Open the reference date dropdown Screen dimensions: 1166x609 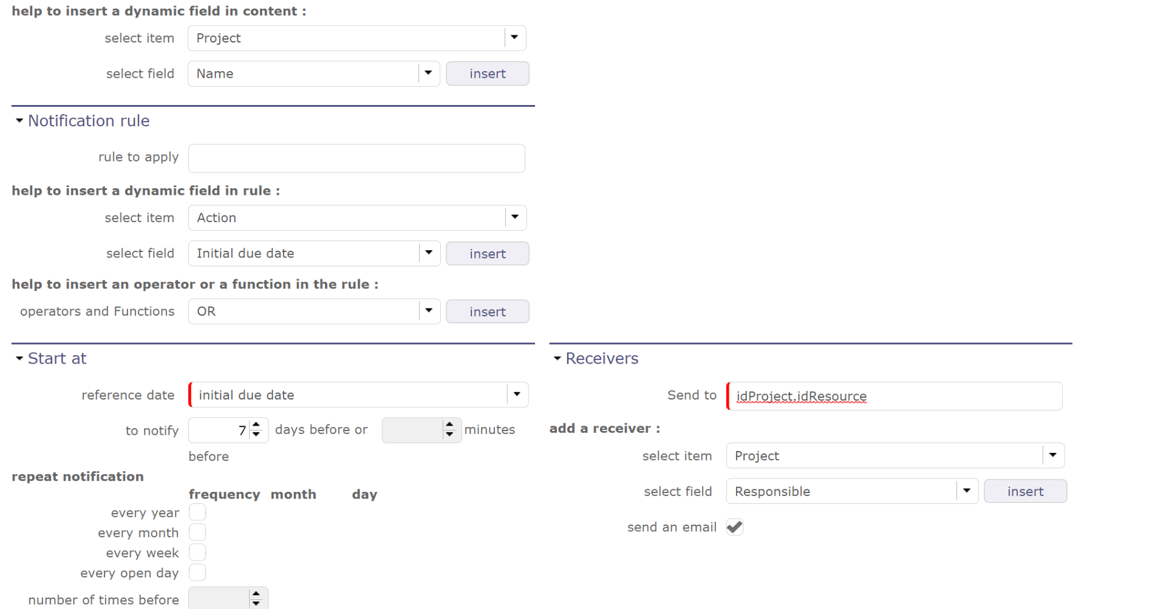click(x=517, y=395)
